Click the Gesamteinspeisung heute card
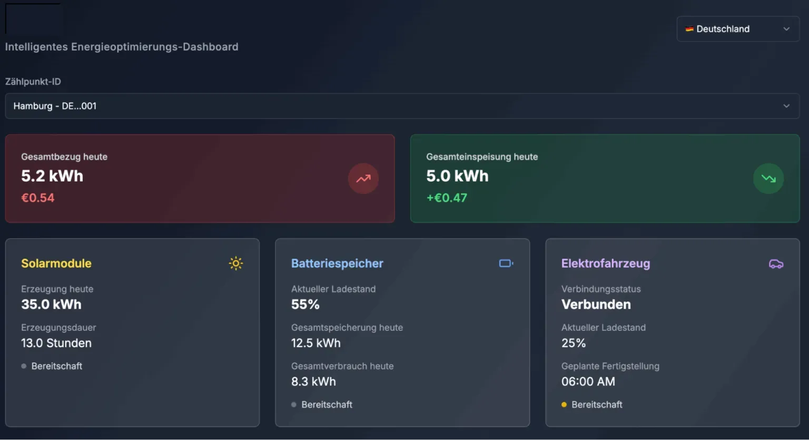 click(605, 178)
